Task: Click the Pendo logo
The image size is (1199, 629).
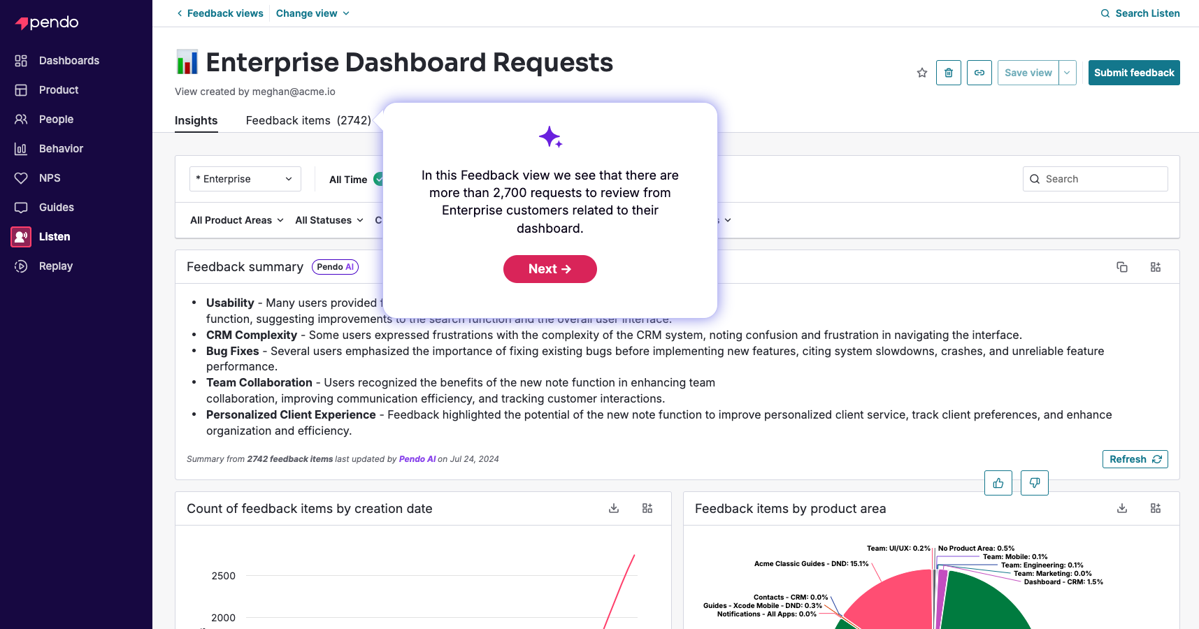Action: tap(47, 22)
